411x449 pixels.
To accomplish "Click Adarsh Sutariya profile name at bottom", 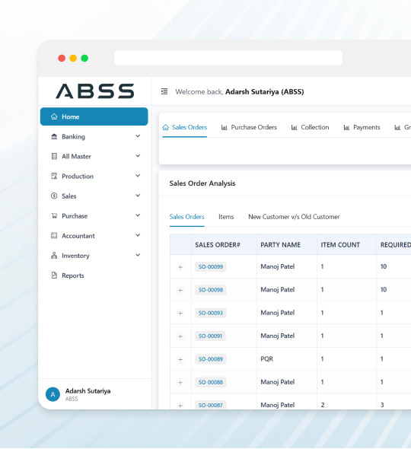I will pos(88,391).
